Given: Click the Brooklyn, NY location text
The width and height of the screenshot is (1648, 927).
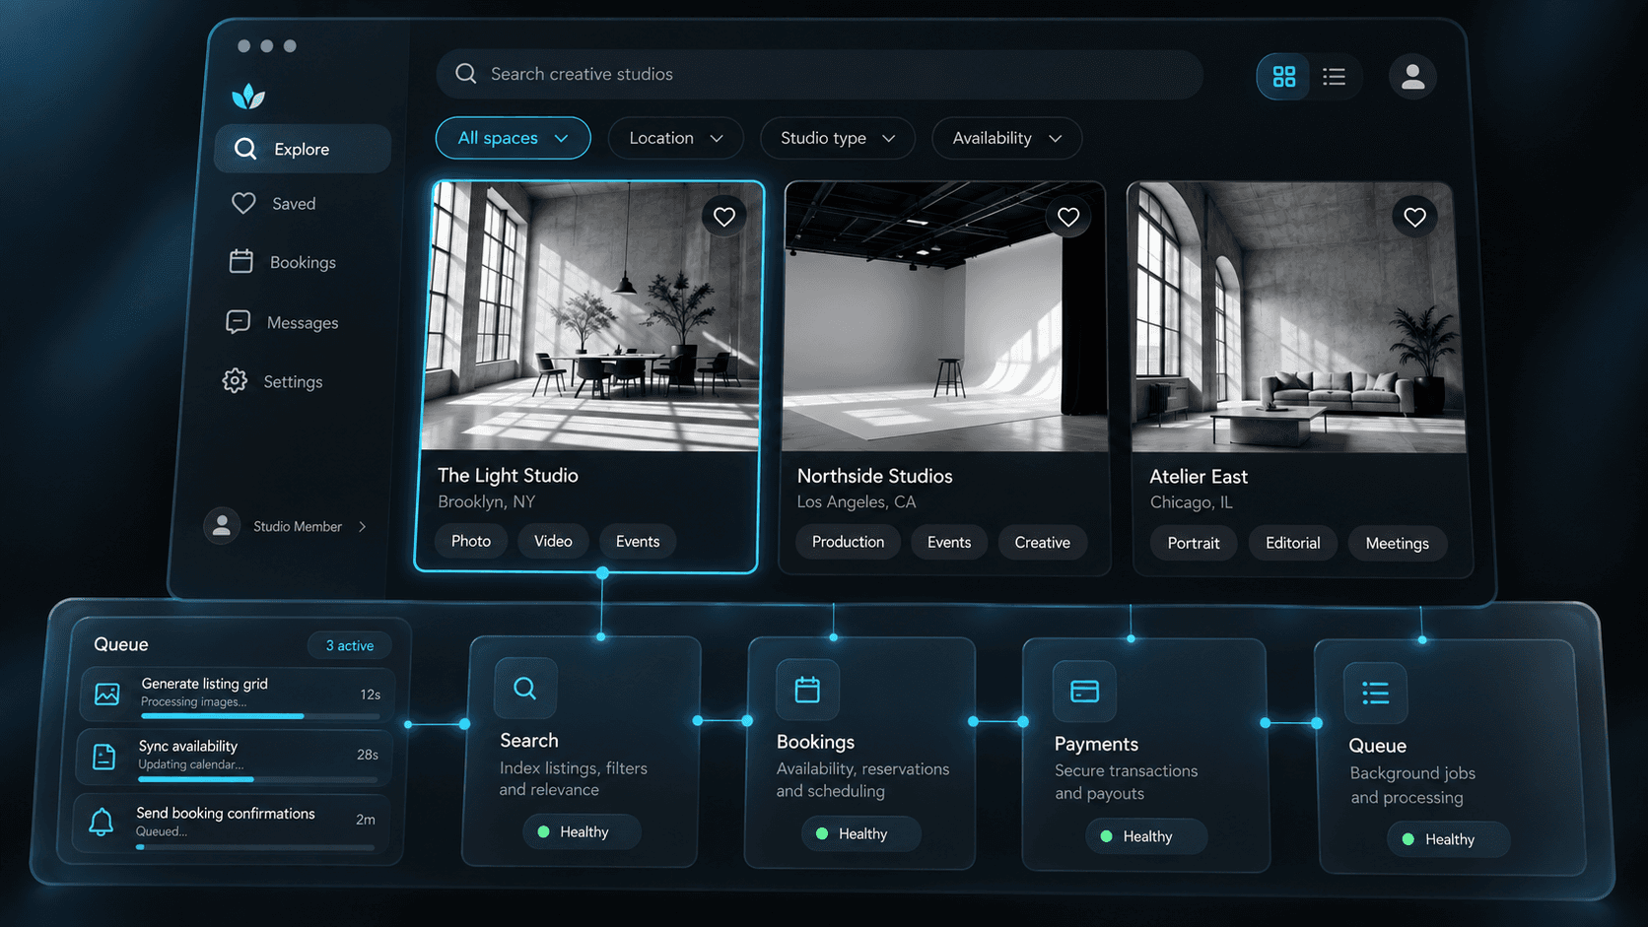Looking at the screenshot, I should 487,501.
